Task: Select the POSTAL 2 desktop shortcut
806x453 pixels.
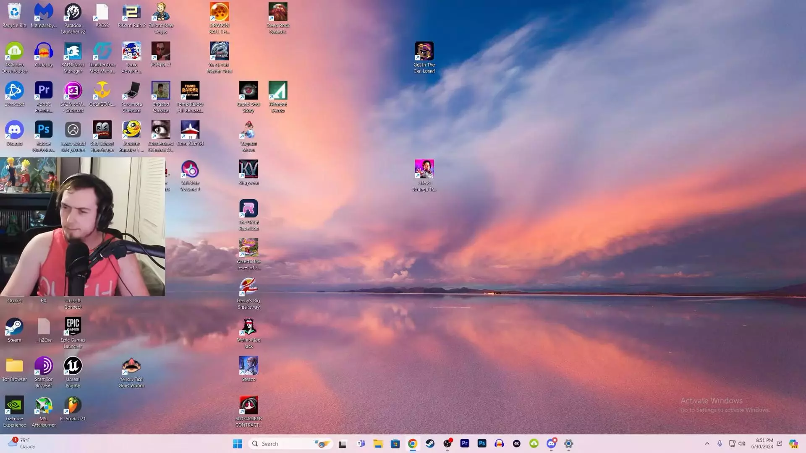Action: click(161, 55)
